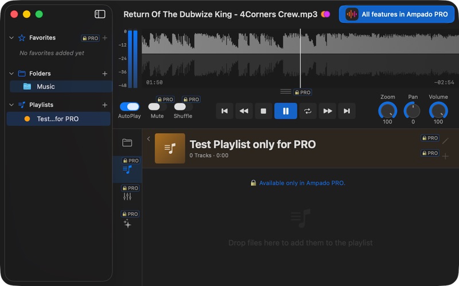Adjust the Volume knob
459x286 pixels.
[438, 111]
